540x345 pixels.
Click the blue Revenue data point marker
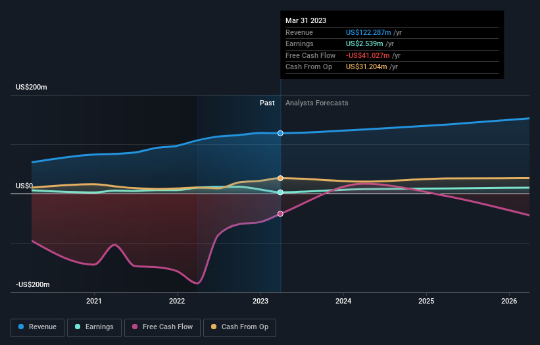coord(280,133)
